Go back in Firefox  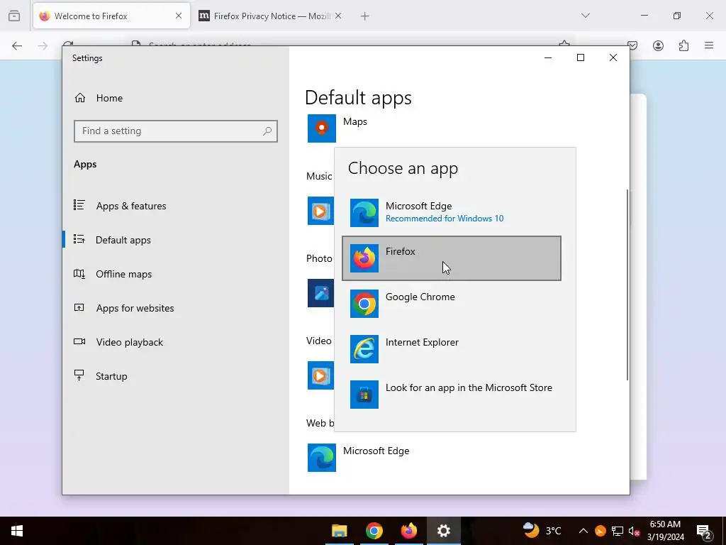point(17,45)
